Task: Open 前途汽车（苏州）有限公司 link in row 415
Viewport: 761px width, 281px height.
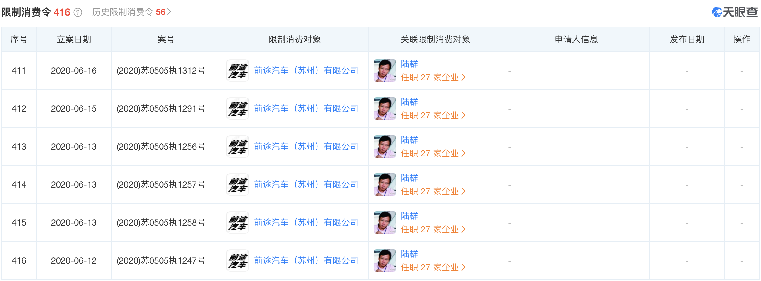Action: pyautogui.click(x=306, y=223)
